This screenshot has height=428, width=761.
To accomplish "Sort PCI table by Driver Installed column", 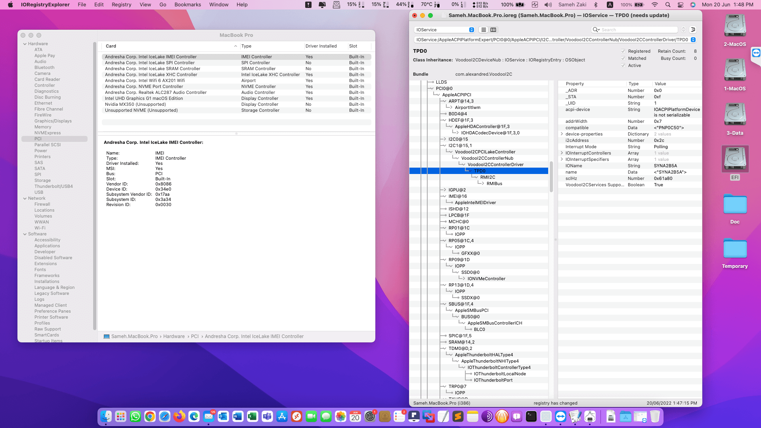I will point(325,46).
